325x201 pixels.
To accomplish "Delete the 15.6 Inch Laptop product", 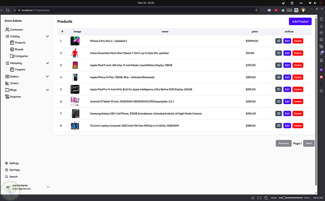I will 298,125.
